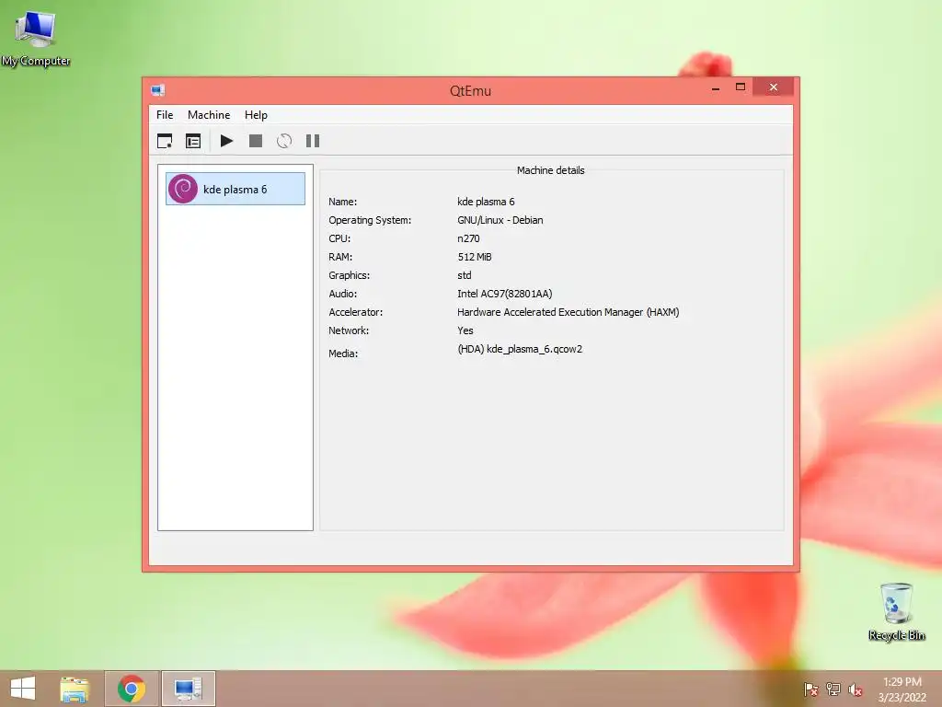942x707 pixels.
Task: Click the HAXM accelerator value
Action: [x=569, y=312]
